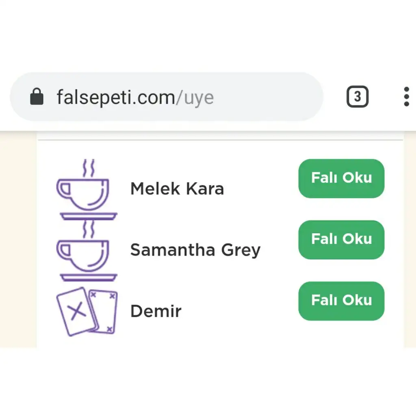Click the tarot cards icon beside Demir
Screen dimensions: 416x416
point(87,312)
